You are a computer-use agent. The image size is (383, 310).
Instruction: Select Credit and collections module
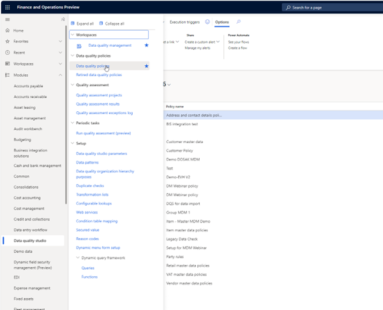coord(32,219)
